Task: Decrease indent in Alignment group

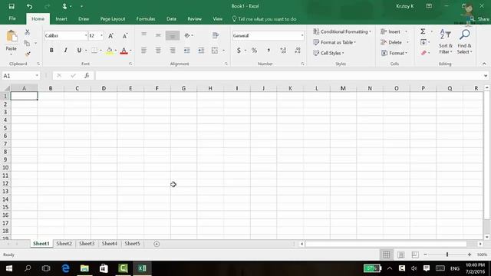Action: 187,50
